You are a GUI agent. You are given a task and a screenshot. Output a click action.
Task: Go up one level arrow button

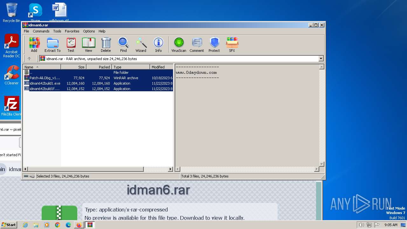coord(29,59)
